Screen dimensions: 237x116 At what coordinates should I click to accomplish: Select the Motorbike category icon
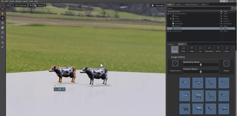pyautogui.click(x=209, y=49)
